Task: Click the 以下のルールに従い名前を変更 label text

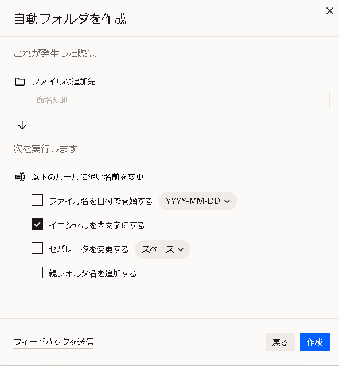Action: pyautogui.click(x=88, y=177)
